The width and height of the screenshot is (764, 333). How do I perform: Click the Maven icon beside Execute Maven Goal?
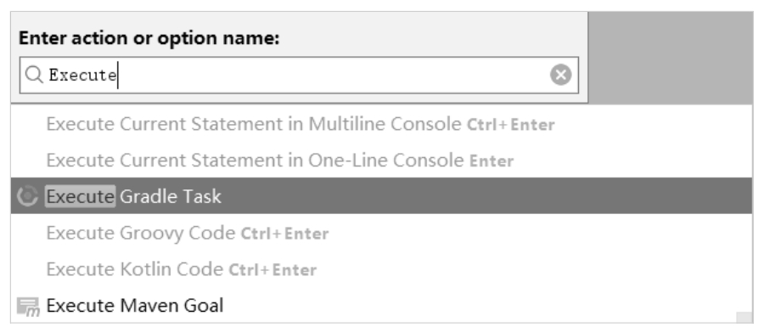click(28, 306)
